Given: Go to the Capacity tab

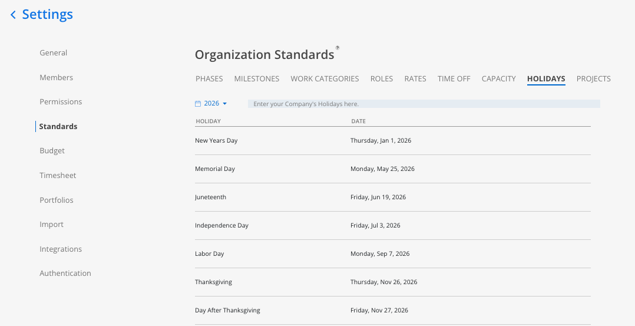Looking at the screenshot, I should click(x=498, y=78).
